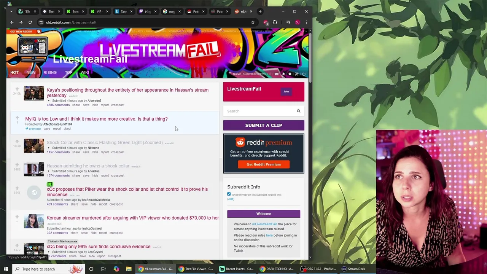This screenshot has height=274, width=487.
Task: Switch to the TOP tab
Action: pos(68,72)
